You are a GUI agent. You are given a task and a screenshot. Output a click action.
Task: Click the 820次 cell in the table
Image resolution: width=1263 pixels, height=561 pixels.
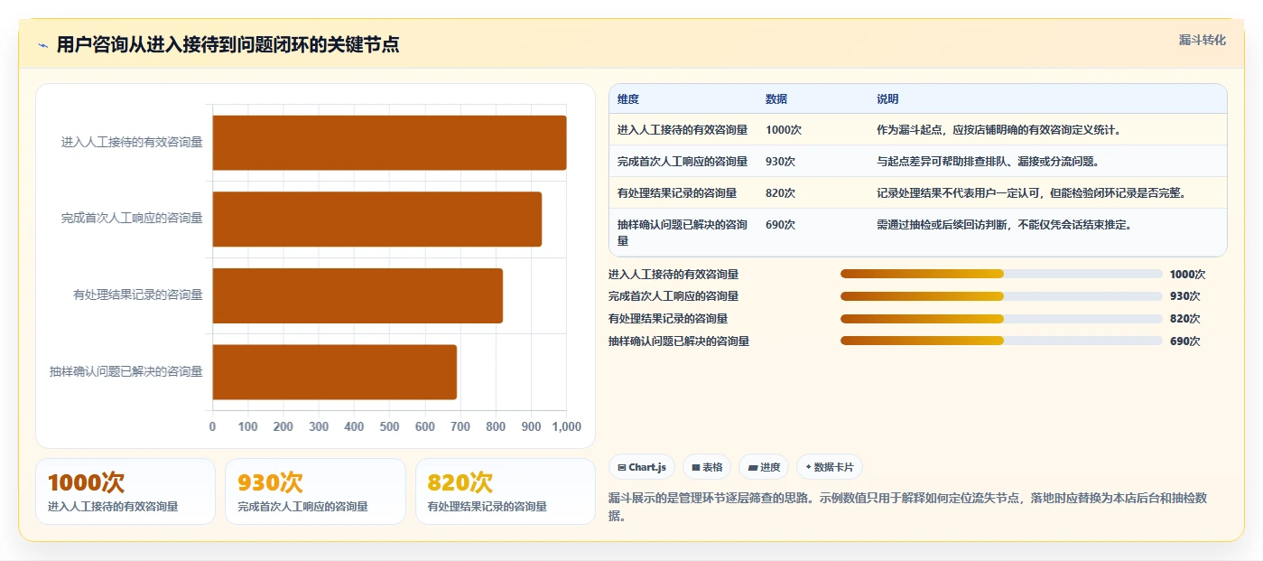tap(780, 193)
